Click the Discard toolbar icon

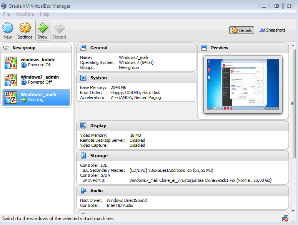pyautogui.click(x=59, y=28)
